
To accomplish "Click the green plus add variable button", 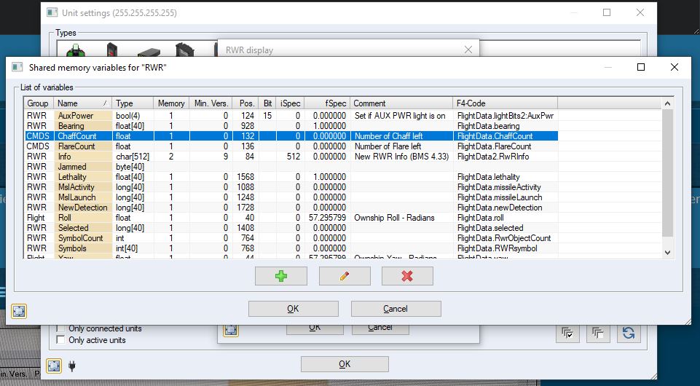I will click(x=281, y=276).
